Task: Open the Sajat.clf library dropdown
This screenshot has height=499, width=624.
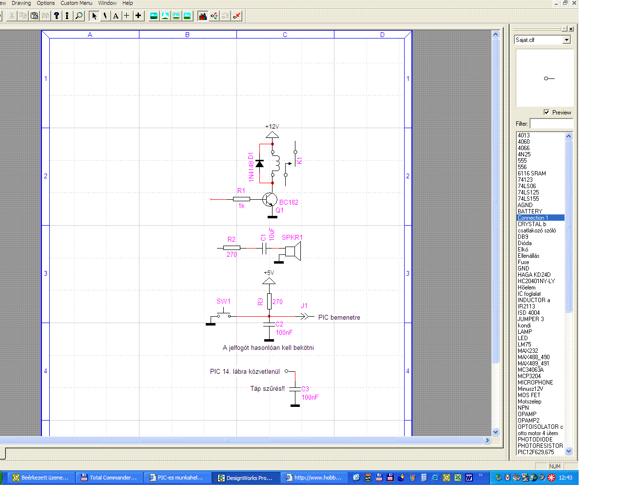Action: (x=566, y=40)
